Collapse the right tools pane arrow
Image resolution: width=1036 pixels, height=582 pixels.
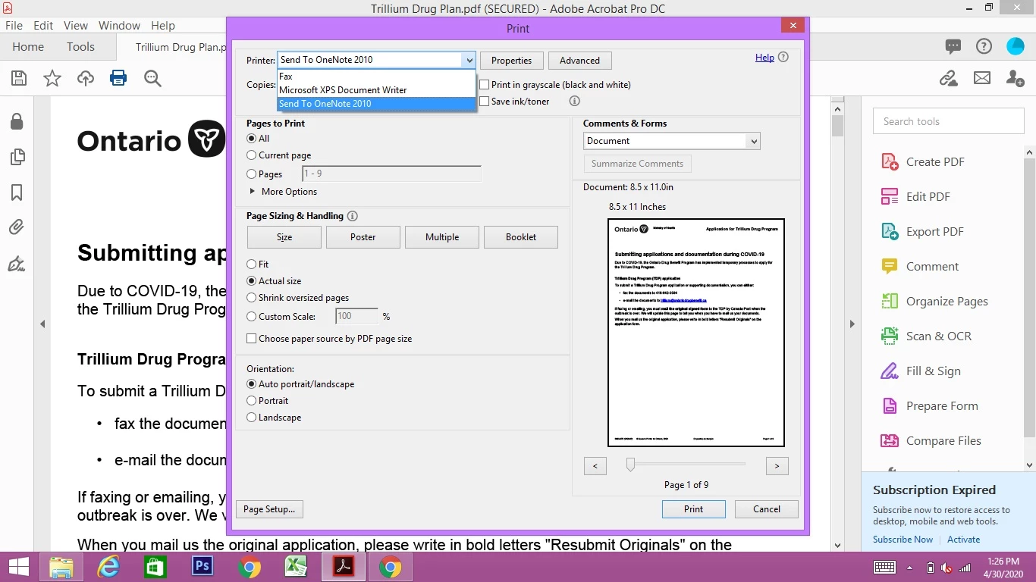(852, 324)
